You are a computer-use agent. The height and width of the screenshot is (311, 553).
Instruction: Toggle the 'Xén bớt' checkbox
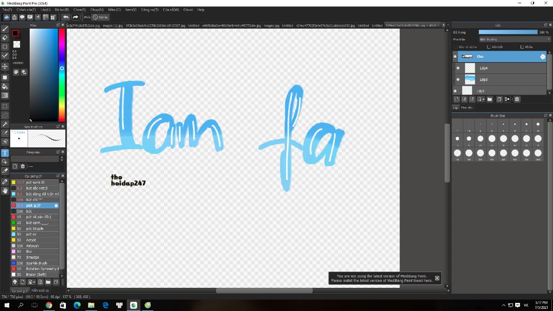pos(489,47)
